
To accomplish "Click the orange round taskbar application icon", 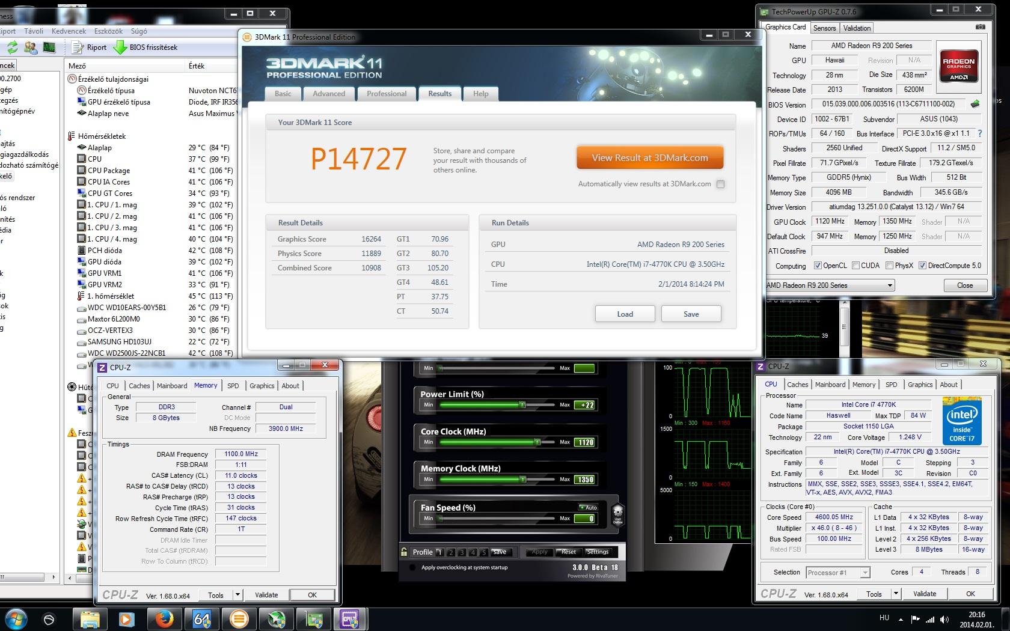I will pyautogui.click(x=239, y=619).
